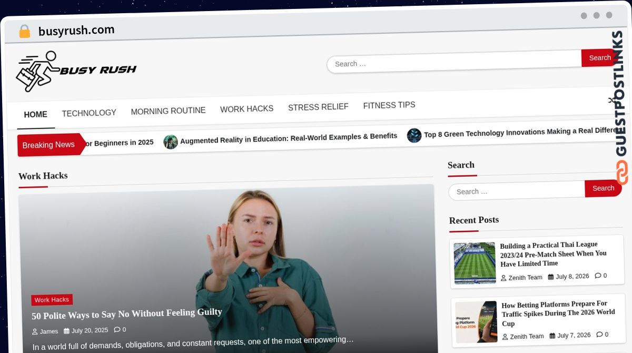Viewport: 632px width, 353px height.
Task: Open Augmented Reality in Education headline
Action: point(289,138)
